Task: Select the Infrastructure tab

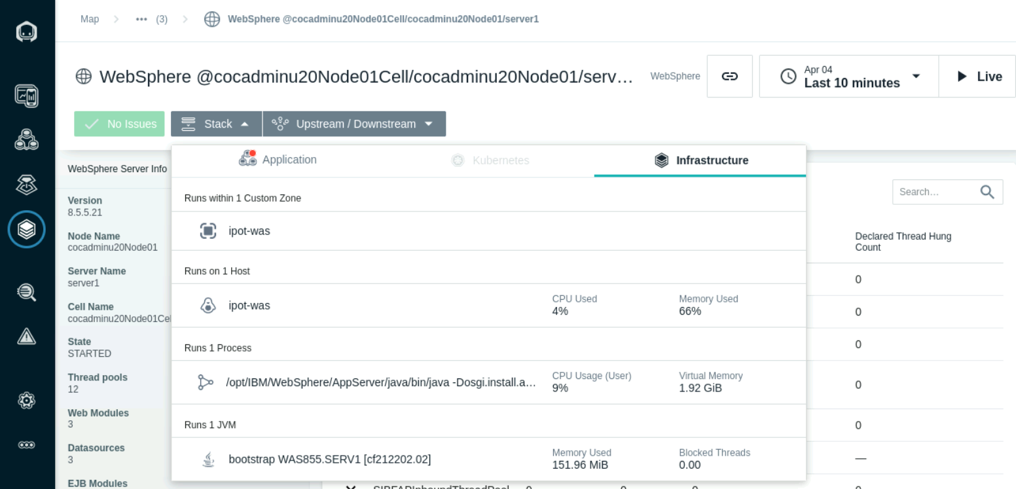Action: tap(700, 160)
